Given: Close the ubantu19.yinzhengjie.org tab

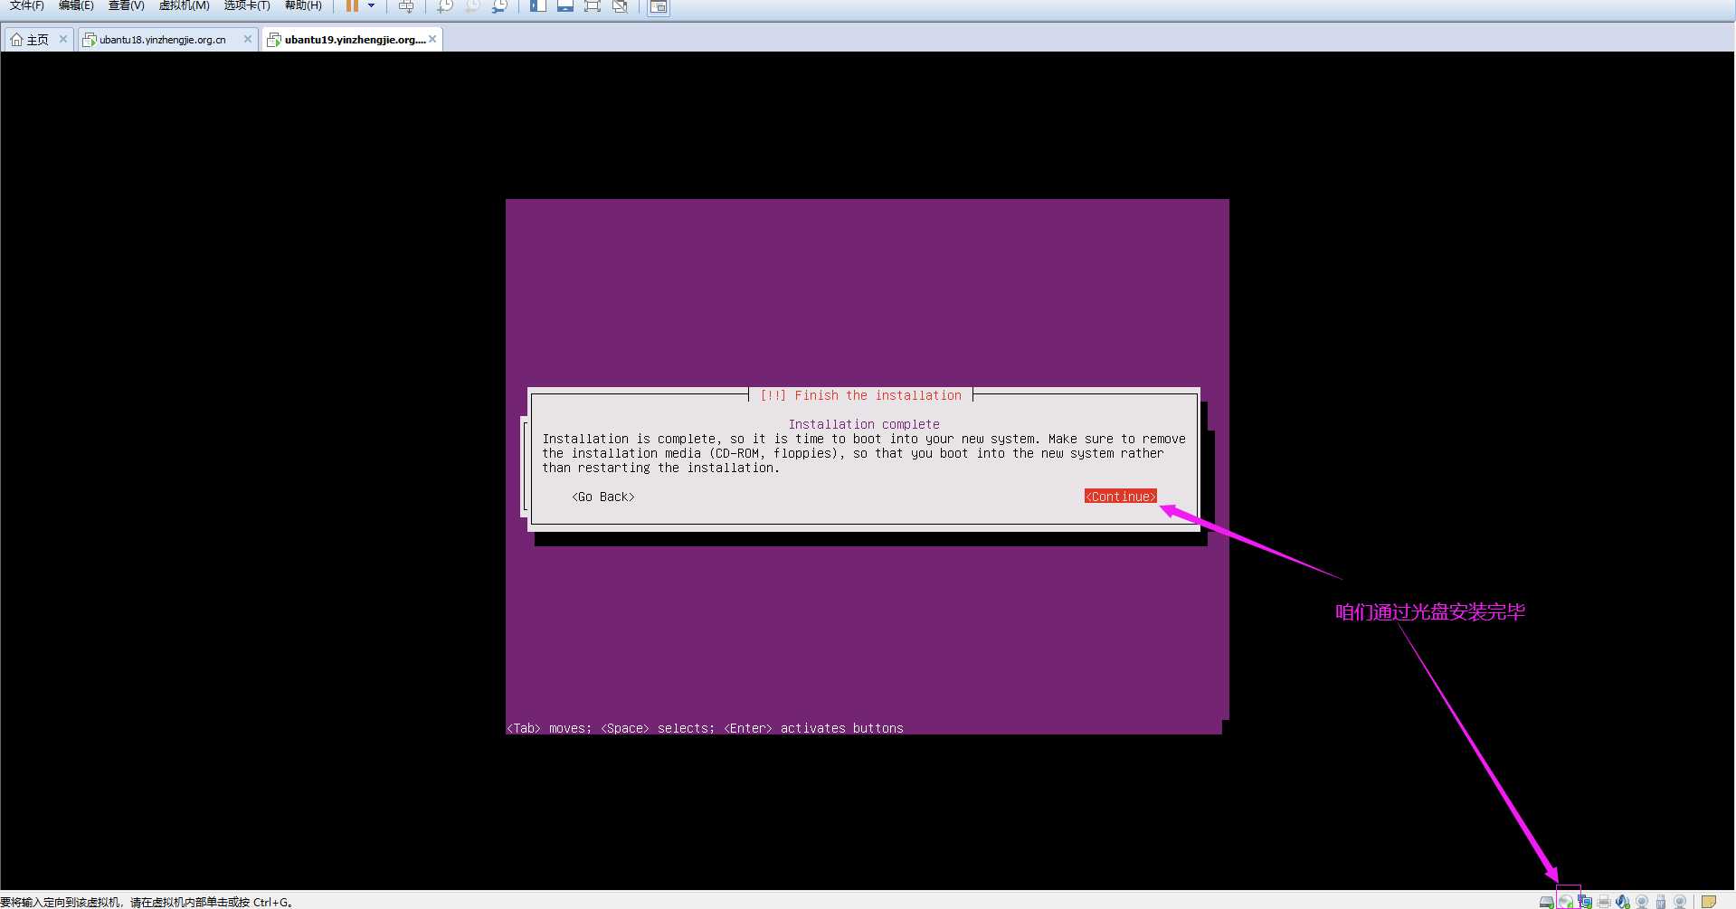Looking at the screenshot, I should [x=432, y=39].
